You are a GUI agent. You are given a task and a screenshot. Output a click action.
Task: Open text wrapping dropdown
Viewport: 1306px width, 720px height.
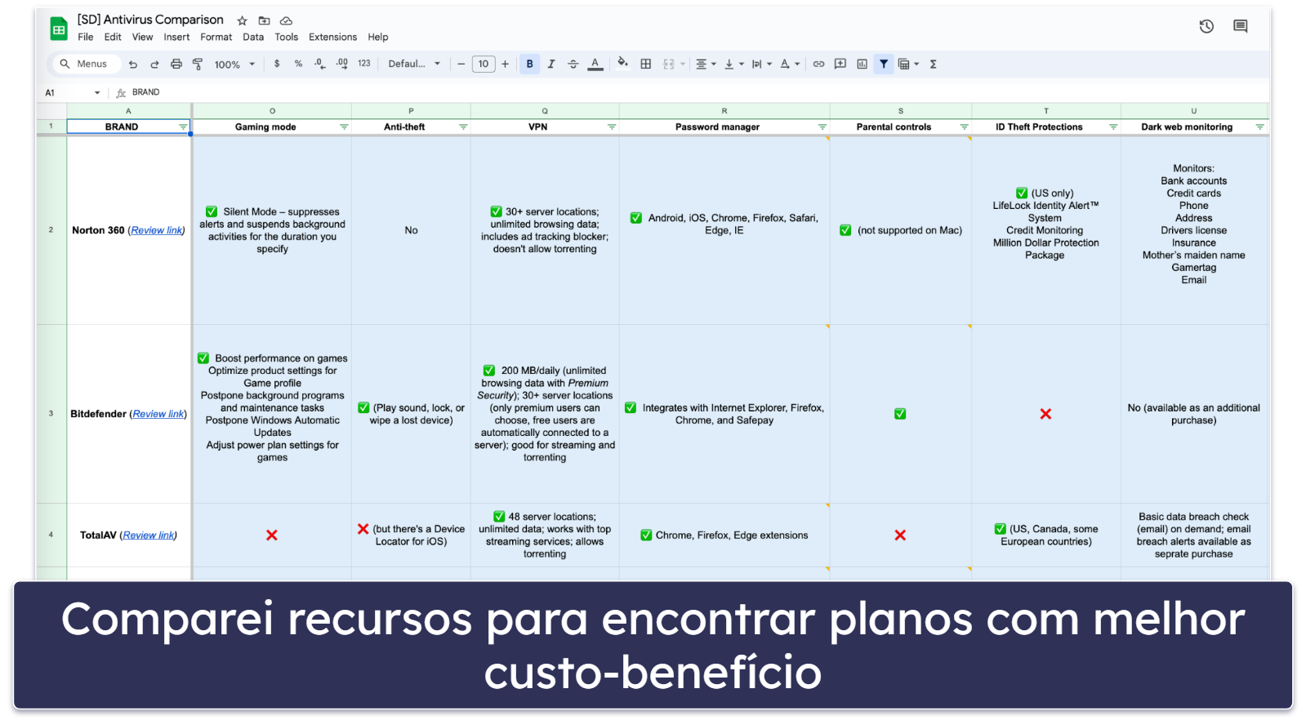click(761, 64)
